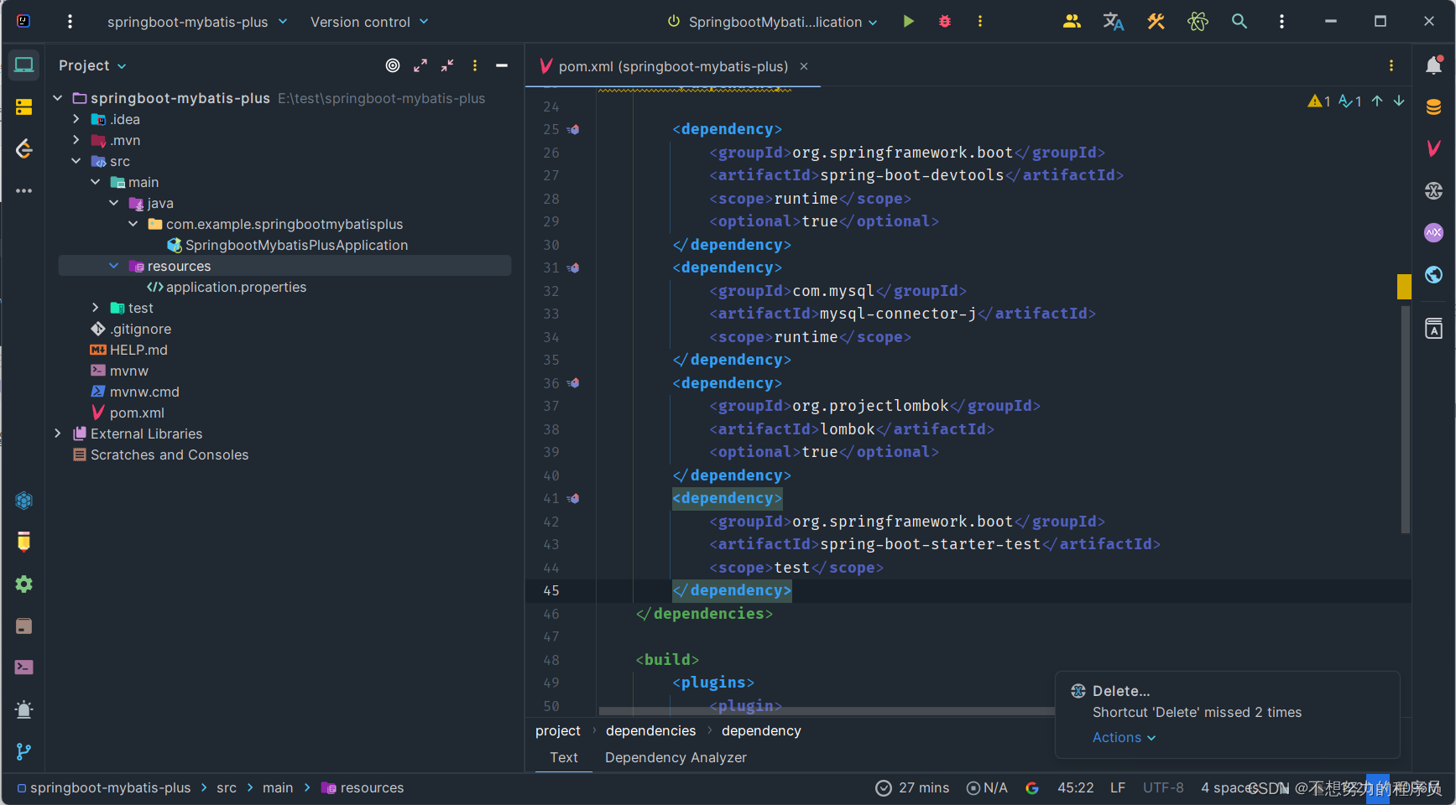This screenshot has height=805, width=1456.
Task: Open IDE settings via gear icon
Action: [x=23, y=584]
